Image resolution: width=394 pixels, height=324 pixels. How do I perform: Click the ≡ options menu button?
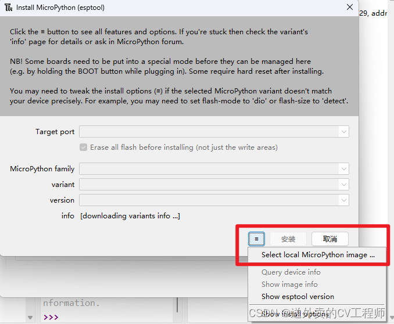pos(256,239)
